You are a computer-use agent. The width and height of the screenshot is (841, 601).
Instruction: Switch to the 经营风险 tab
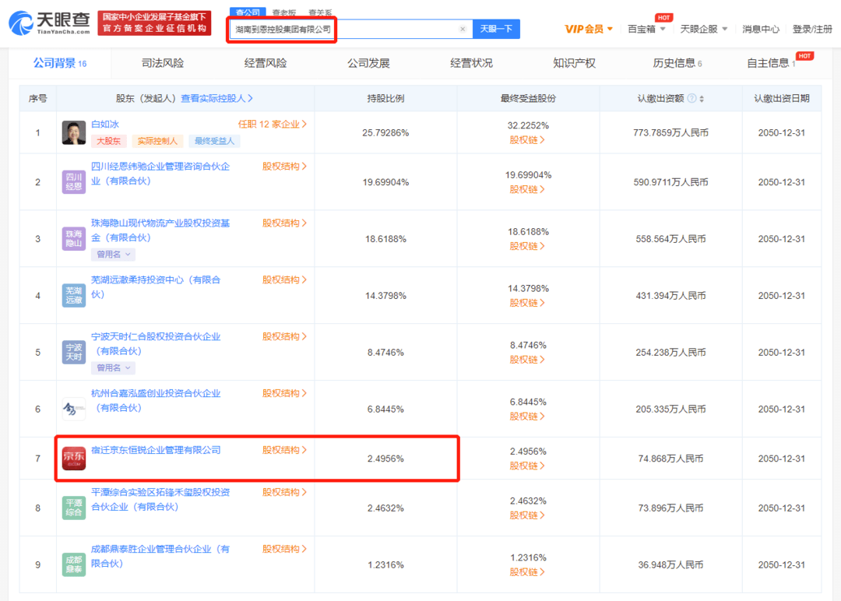(x=266, y=63)
